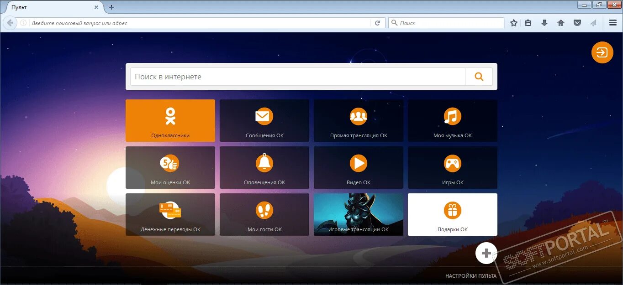Screen dimensions: 623x285
Task: Open Сообщения OK envelope tile
Action: (x=264, y=121)
